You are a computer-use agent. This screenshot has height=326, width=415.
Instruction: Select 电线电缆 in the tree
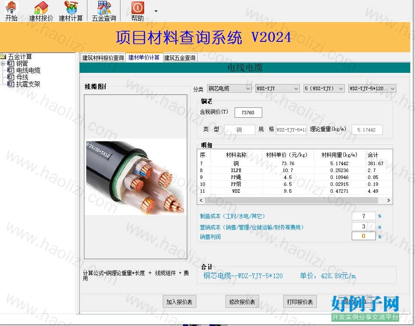point(28,70)
